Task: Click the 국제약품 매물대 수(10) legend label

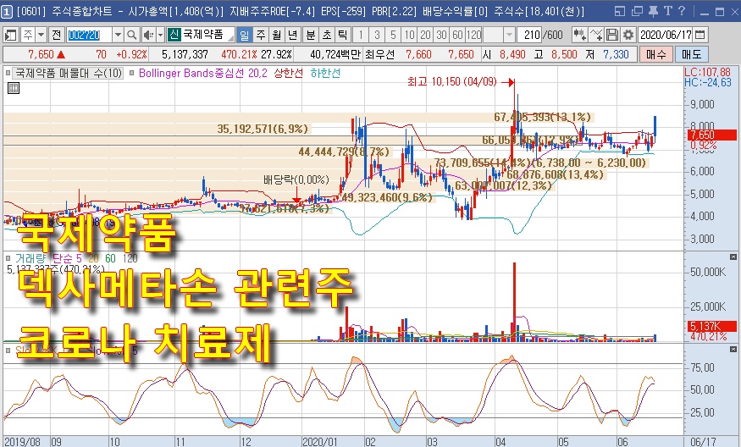Action: [x=69, y=74]
